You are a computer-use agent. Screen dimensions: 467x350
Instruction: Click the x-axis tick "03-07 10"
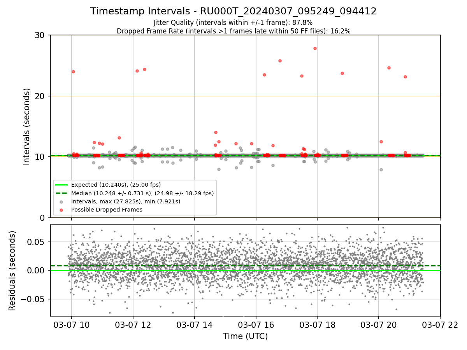pos(72,325)
